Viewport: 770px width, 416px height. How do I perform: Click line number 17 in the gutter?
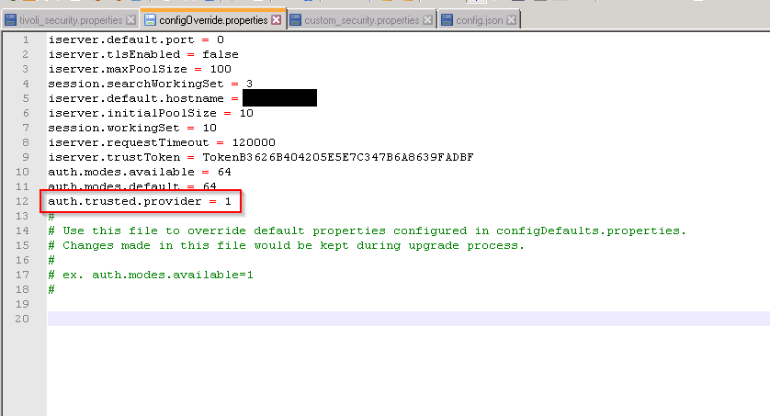pyautogui.click(x=22, y=275)
